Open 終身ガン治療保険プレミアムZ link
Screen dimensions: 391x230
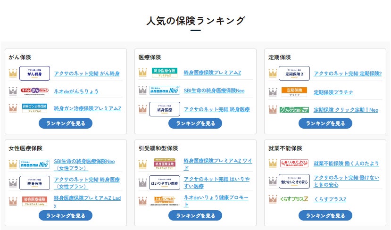pyautogui.click(x=87, y=109)
